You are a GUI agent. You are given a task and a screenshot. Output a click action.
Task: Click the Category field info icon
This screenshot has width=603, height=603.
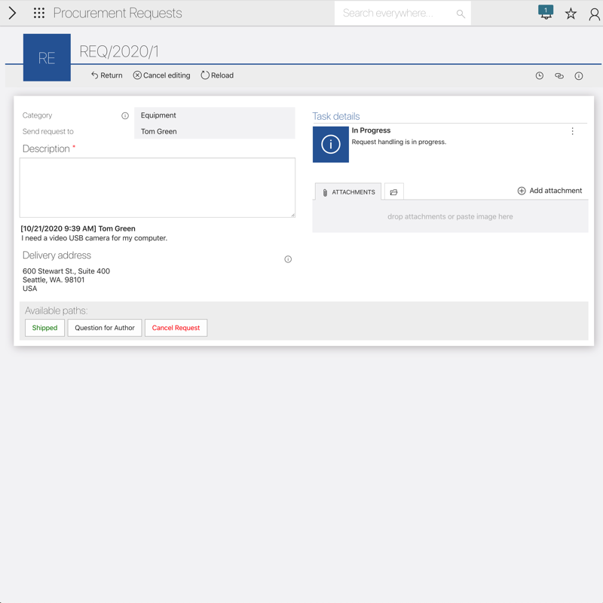coord(125,116)
